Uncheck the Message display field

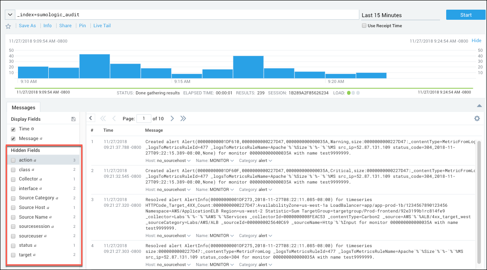tap(12, 137)
